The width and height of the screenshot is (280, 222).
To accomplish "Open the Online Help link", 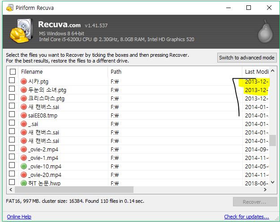I will pyautogui.click(x=19, y=217).
